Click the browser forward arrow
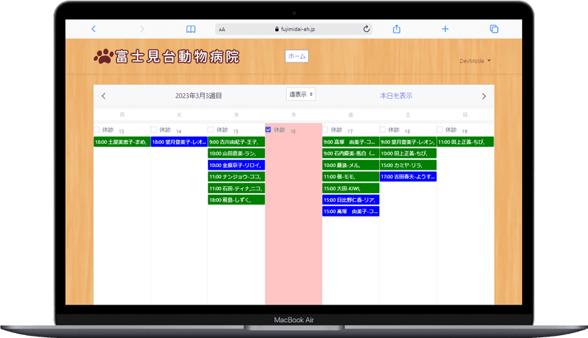This screenshot has height=338, width=588. [142, 29]
